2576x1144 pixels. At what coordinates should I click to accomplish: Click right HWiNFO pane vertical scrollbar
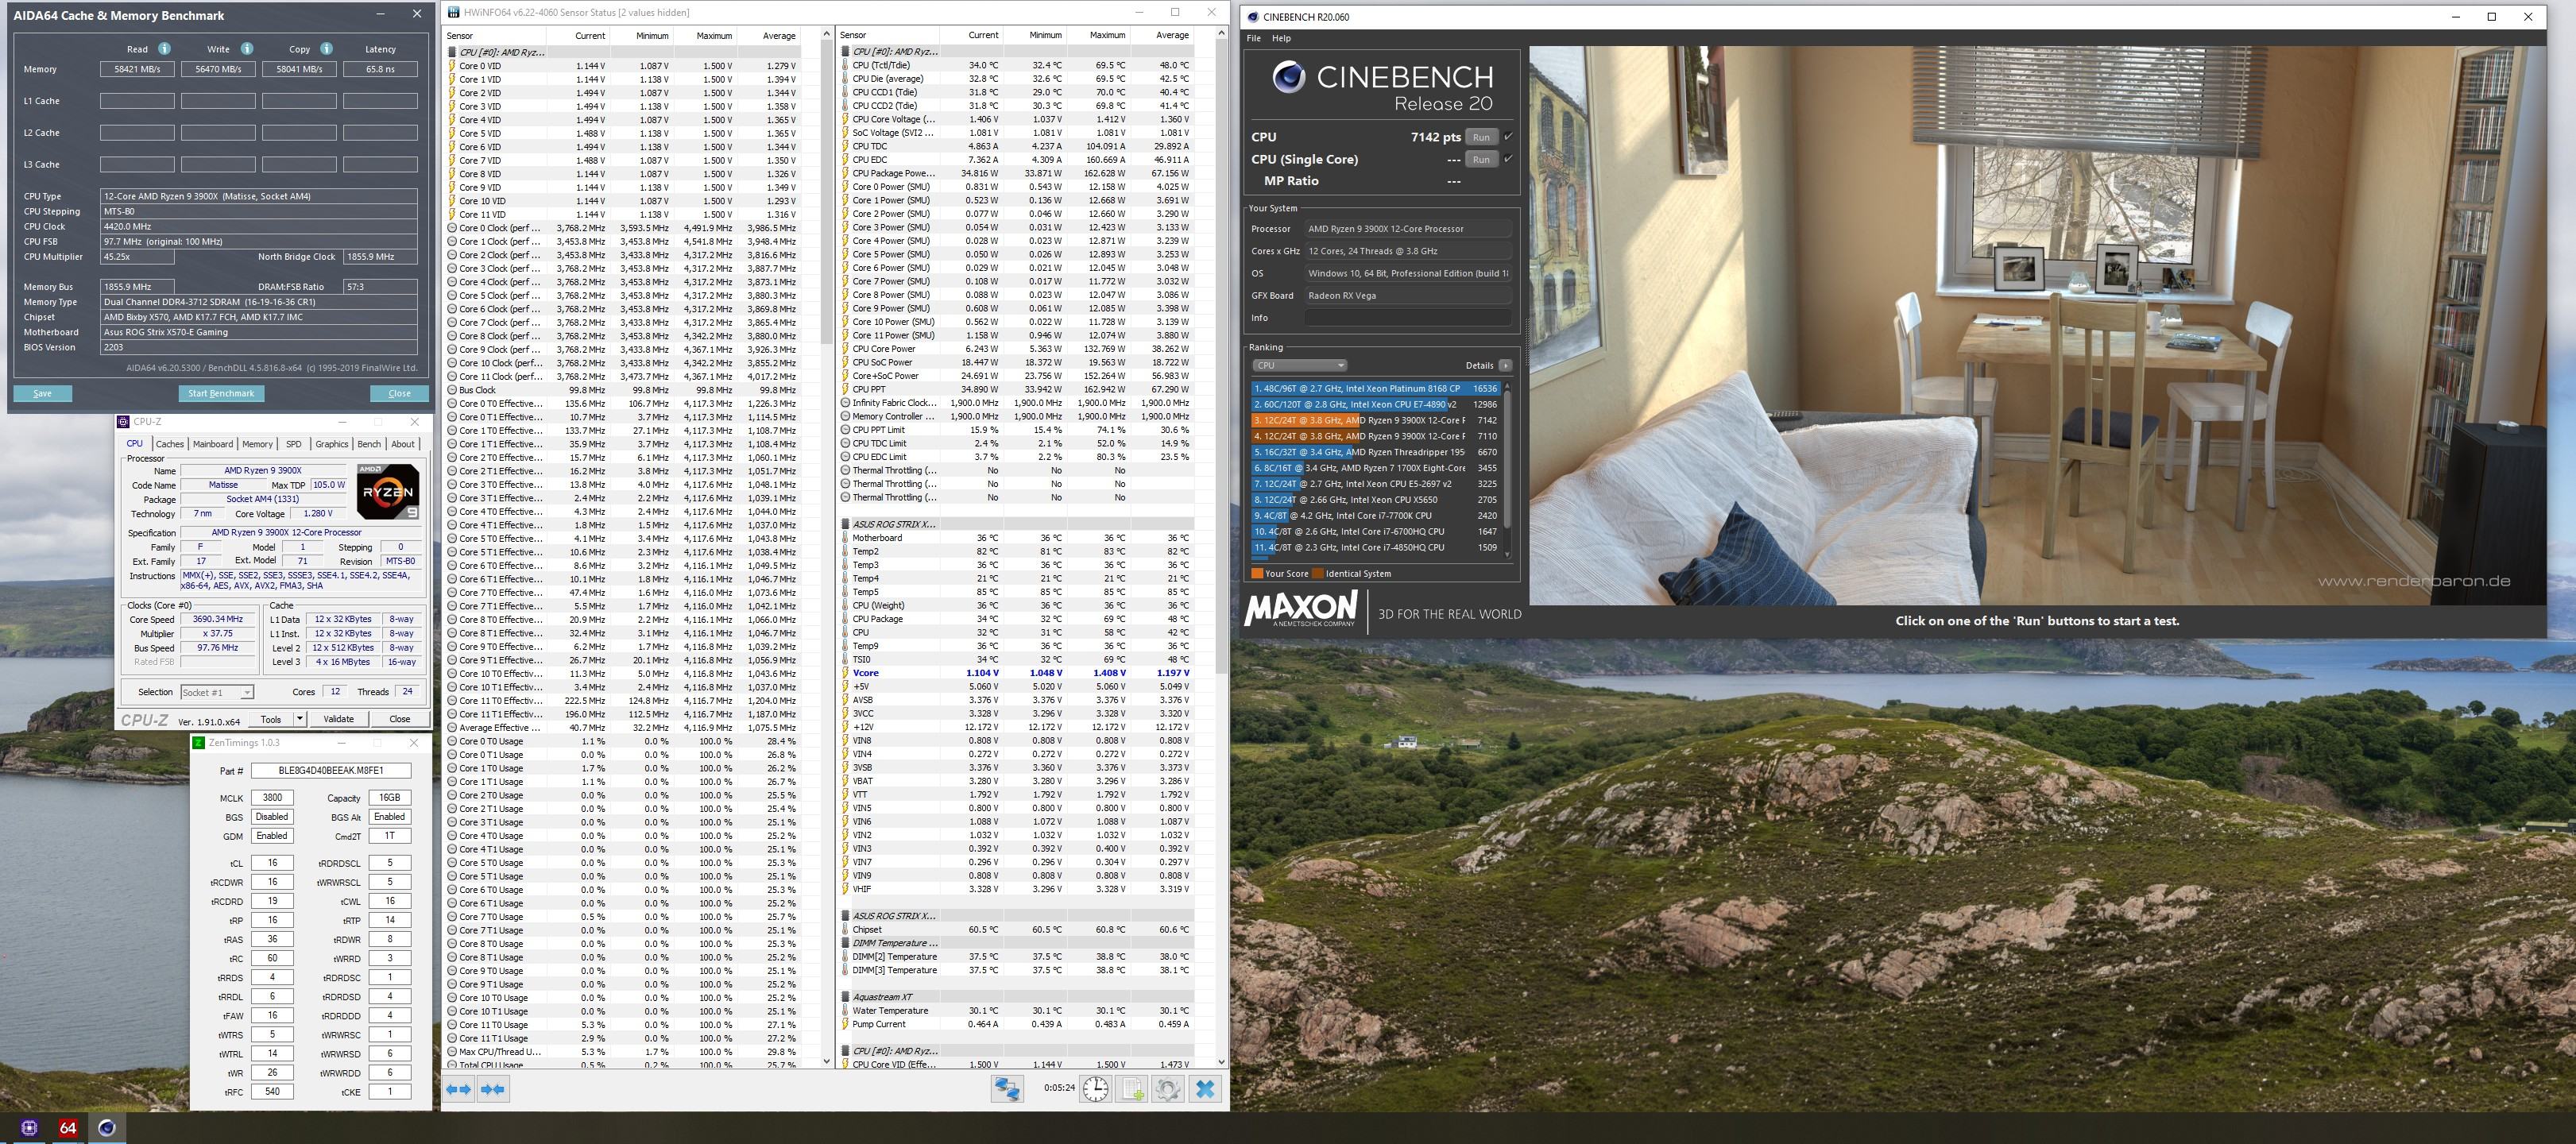pyautogui.click(x=1221, y=546)
